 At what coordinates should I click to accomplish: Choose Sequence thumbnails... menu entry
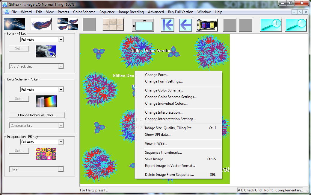coord(178,153)
